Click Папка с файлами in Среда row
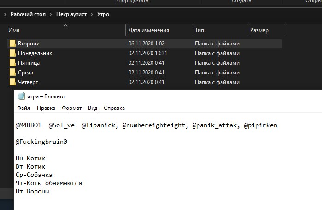Screen dimensions: 322x210 tap(217, 73)
